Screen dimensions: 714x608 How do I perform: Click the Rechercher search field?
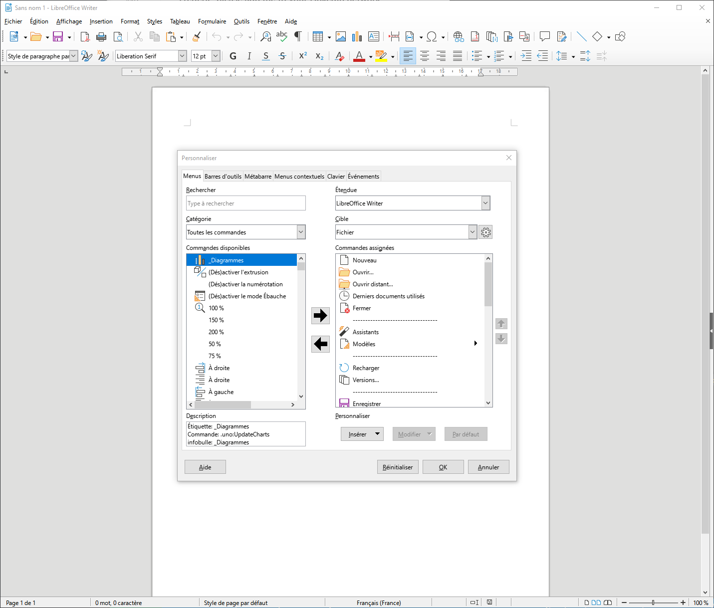click(x=245, y=203)
